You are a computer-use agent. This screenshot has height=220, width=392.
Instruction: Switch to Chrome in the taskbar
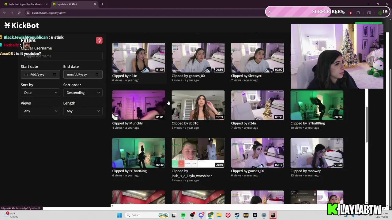pyautogui.click(x=210, y=215)
